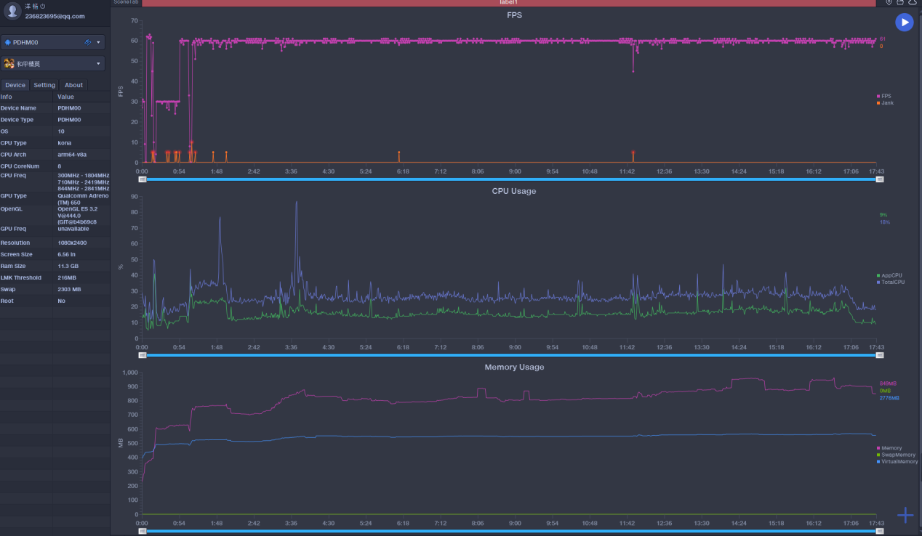The height and width of the screenshot is (536, 922).
Task: Select the Resolution value 1080x2400
Action: 73,243
